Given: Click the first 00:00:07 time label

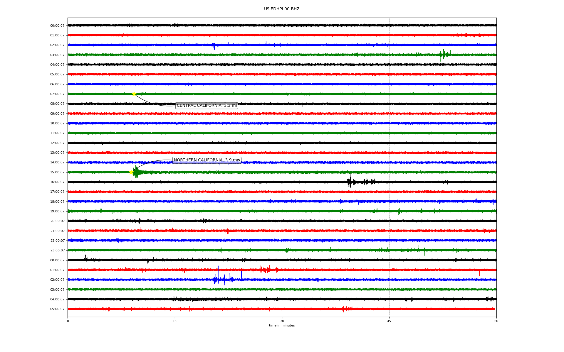Looking at the screenshot, I should [x=57, y=26].
